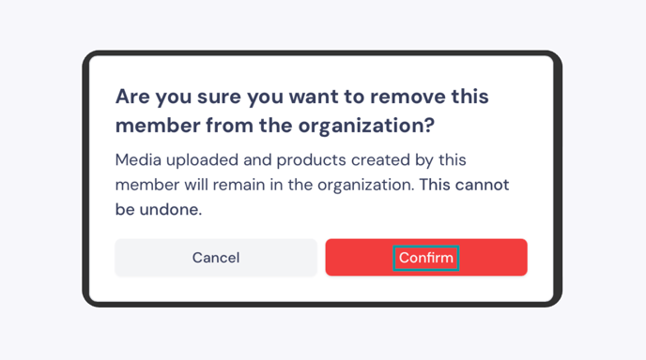Screen dimensions: 646x360
Task: Click the word 'Media' in the description
Action: (138, 159)
